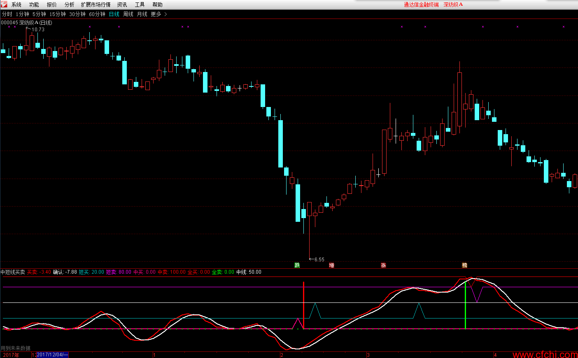Image resolution: width=578 pixels, height=358 pixels.
Task: Click the 中买: 0.00 indicator value
Action: [144, 272]
